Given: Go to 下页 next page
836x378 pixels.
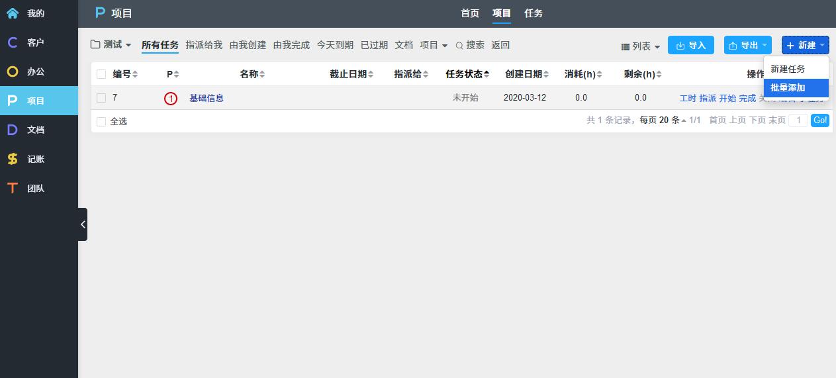Looking at the screenshot, I should (757, 120).
